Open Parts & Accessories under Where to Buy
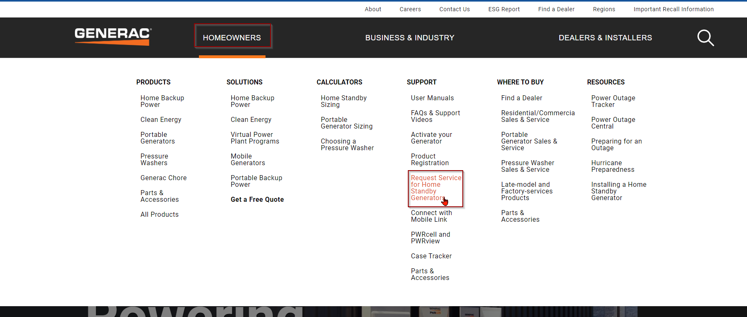Screen dimensions: 747x317 pos(520,216)
